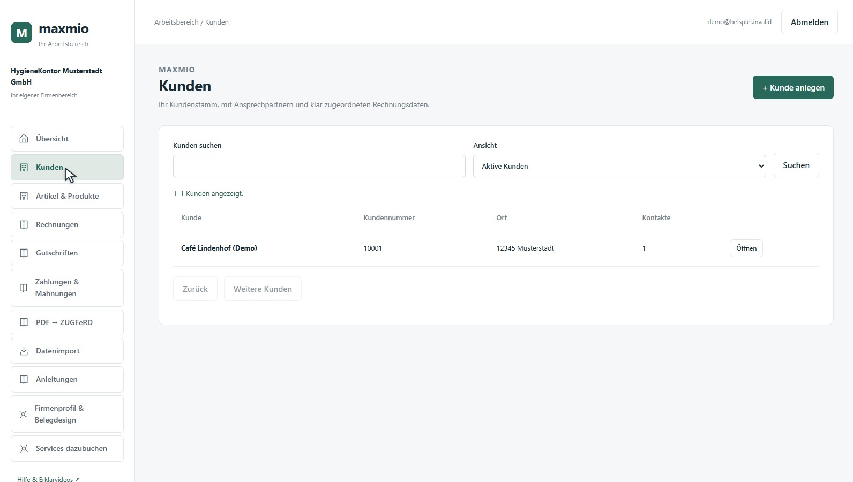Open Services dazubuchen
Screen dimensions: 853x482
pyautogui.click(x=67, y=448)
